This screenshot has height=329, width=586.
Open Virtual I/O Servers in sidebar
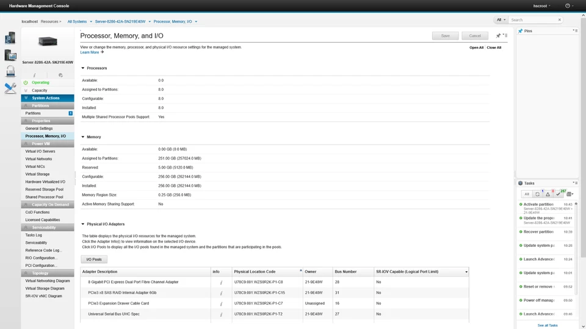[x=40, y=151]
